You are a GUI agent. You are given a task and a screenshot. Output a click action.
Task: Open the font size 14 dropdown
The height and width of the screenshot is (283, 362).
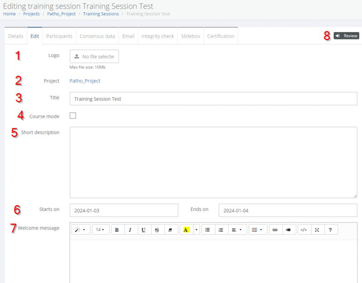pos(100,230)
